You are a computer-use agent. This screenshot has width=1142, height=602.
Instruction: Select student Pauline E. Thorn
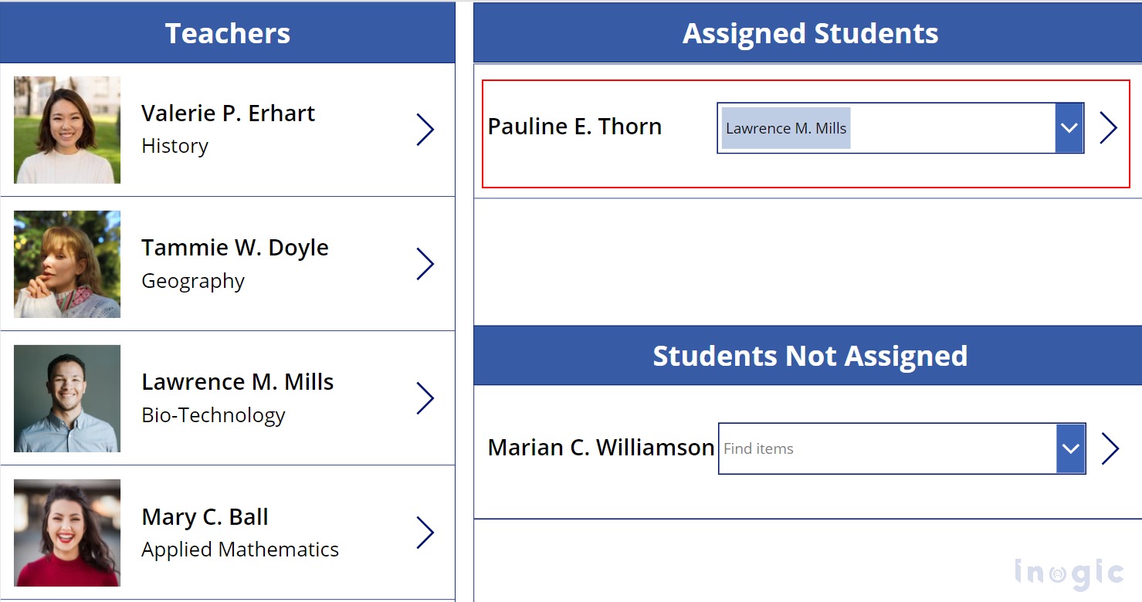(x=574, y=127)
